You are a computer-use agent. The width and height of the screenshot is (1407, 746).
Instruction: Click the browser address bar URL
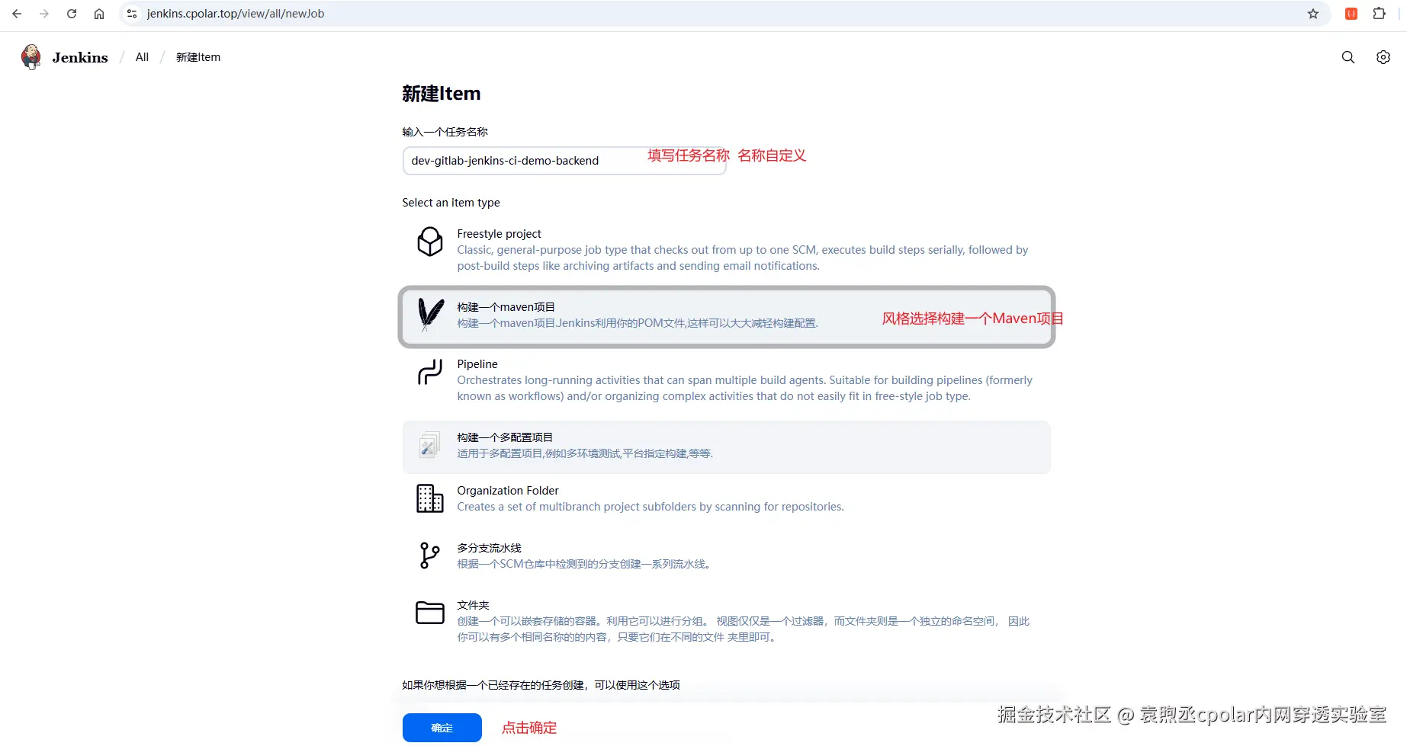pos(236,14)
